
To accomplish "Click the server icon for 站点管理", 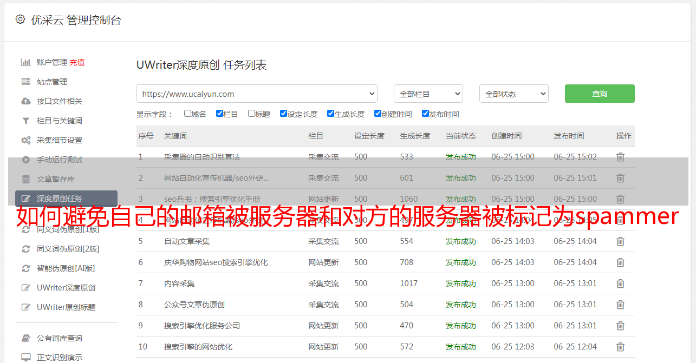I will pos(25,82).
